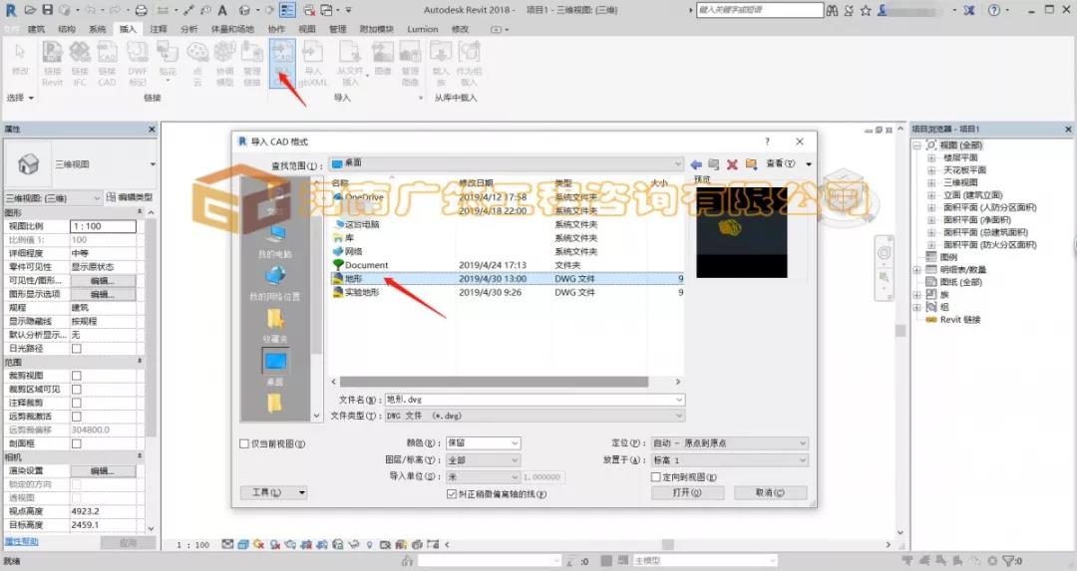Open the Massing & Site ribbon tab
The width and height of the screenshot is (1077, 571).
[232, 30]
